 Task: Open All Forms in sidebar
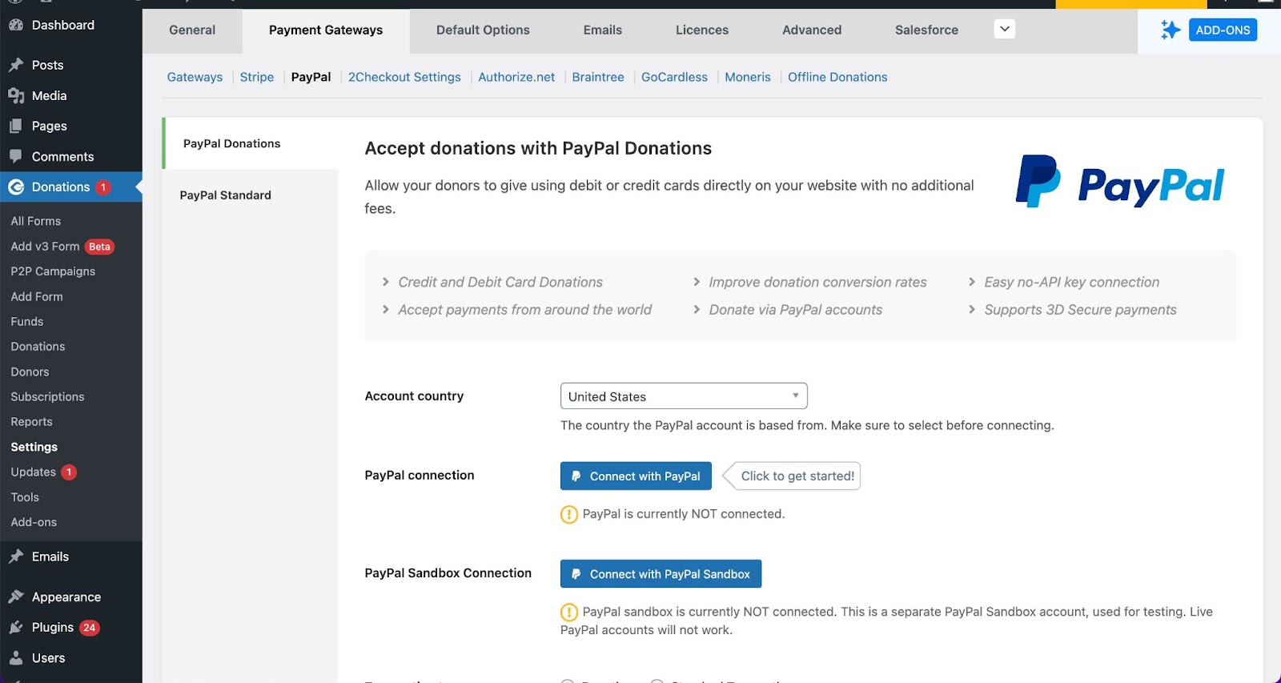[36, 221]
